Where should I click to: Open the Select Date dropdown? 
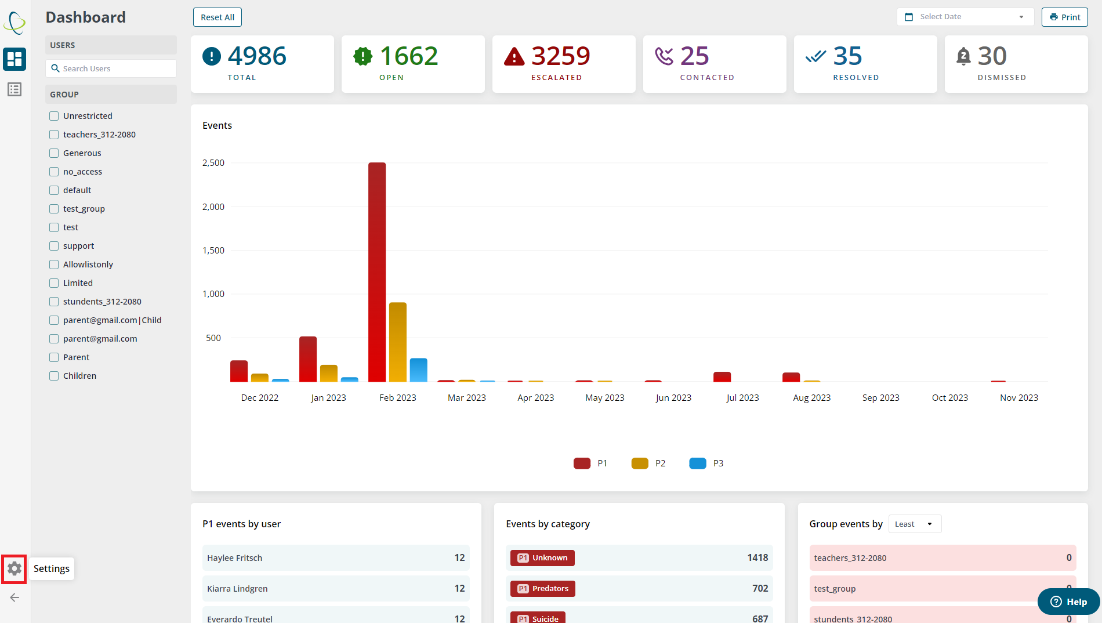pos(965,16)
